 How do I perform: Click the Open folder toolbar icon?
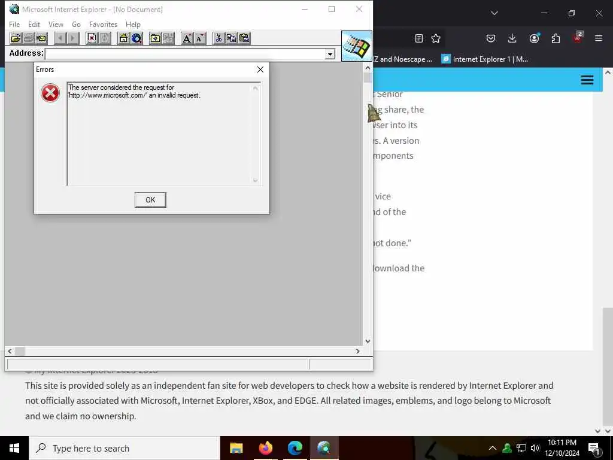point(16,38)
